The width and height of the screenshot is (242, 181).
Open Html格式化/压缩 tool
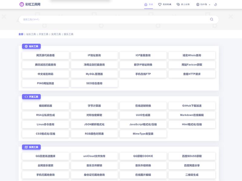click(192, 125)
